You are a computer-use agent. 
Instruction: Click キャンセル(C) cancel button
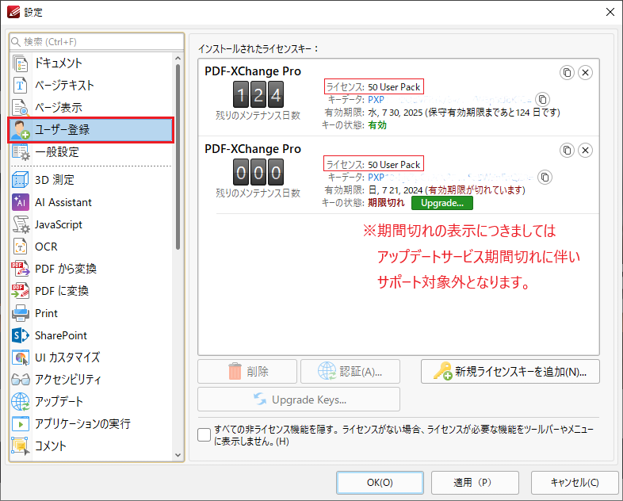tap(575, 483)
